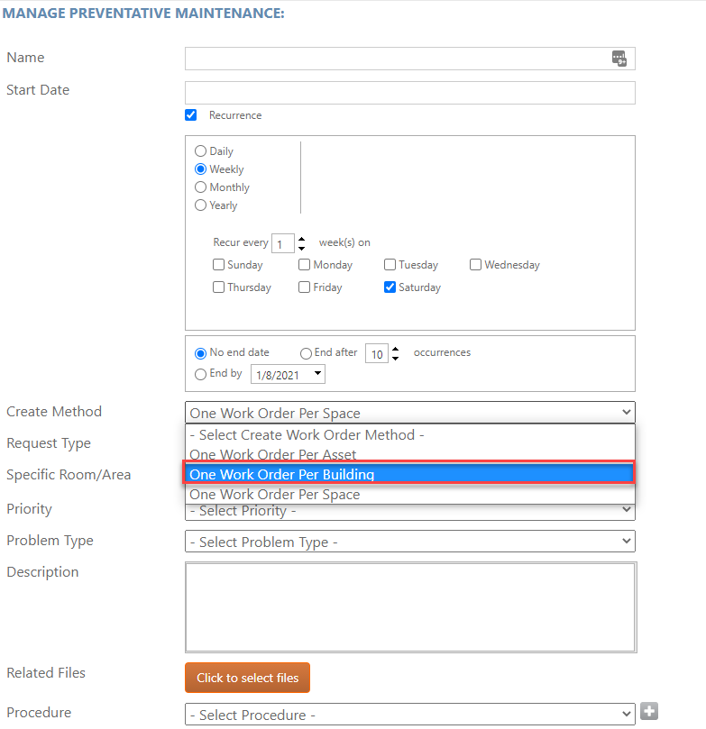Choose the Select Create Work Order Method placeholder
This screenshot has height=729, width=706.
coord(409,434)
